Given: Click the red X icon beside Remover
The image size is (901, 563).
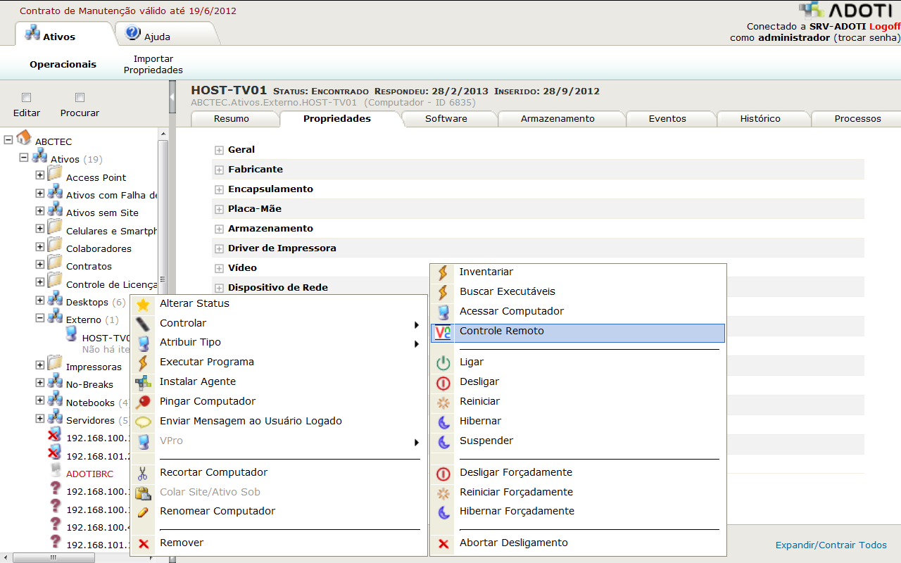Looking at the screenshot, I should pyautogui.click(x=144, y=544).
